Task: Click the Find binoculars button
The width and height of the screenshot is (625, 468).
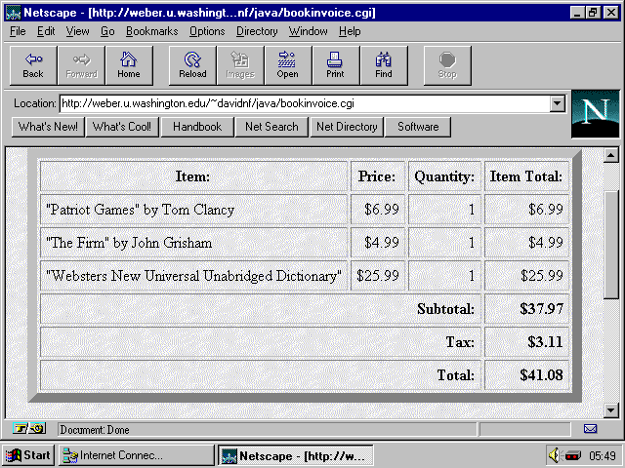Action: pyautogui.click(x=384, y=65)
